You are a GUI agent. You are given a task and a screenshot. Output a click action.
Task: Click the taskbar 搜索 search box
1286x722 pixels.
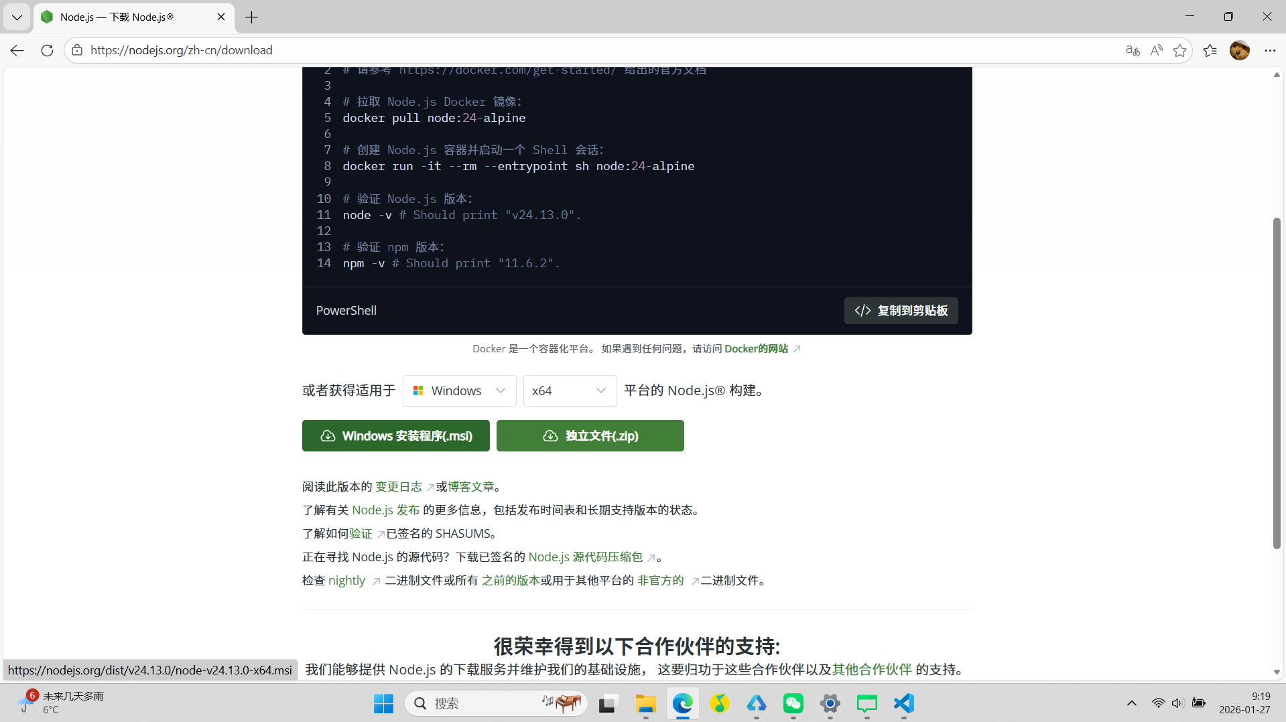click(x=496, y=703)
